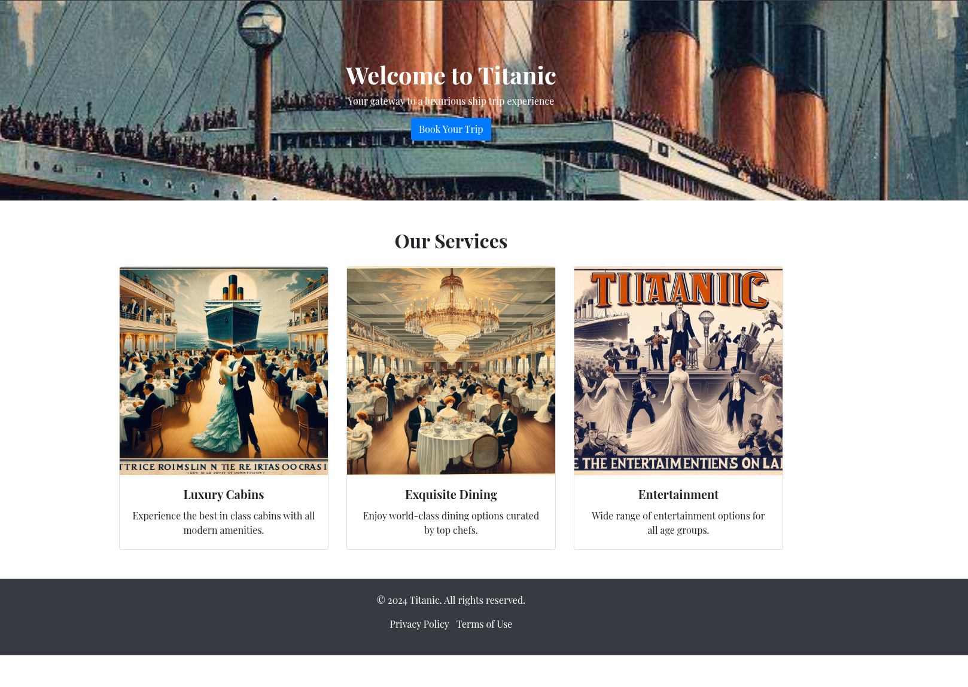Open the Privacy Policy link

pyautogui.click(x=419, y=624)
